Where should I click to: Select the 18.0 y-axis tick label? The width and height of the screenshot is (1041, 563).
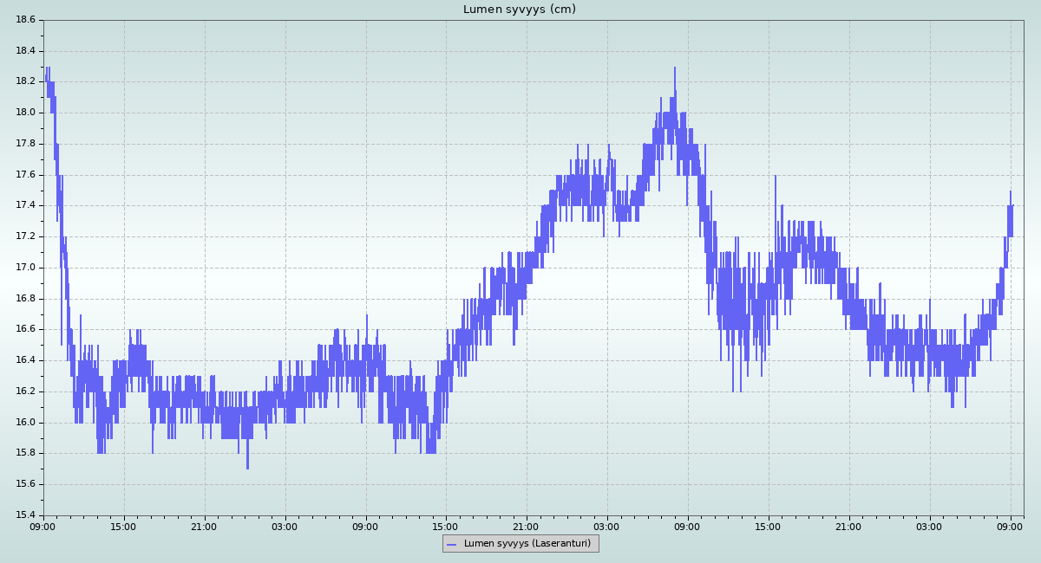point(25,113)
